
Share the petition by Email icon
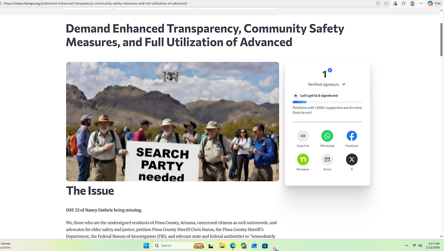pyautogui.click(x=327, y=159)
